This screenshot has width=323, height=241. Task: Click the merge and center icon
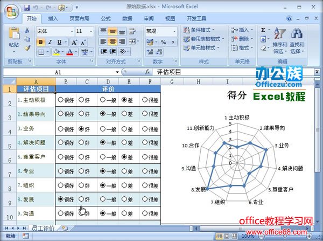click(132, 42)
